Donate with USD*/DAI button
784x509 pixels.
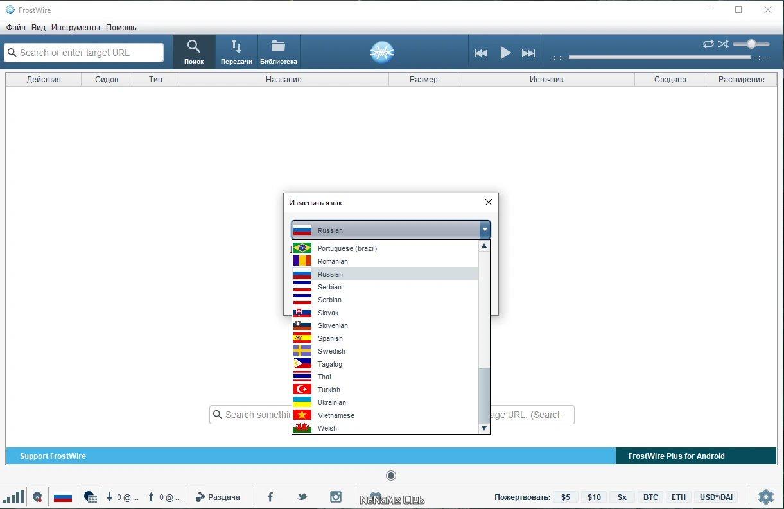tap(717, 497)
